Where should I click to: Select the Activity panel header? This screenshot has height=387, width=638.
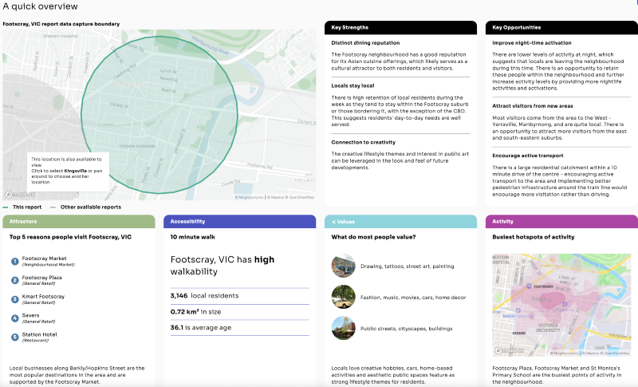tap(561, 221)
